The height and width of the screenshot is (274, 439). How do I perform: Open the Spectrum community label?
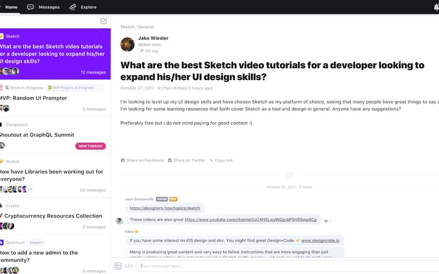pyautogui.click(x=15, y=242)
